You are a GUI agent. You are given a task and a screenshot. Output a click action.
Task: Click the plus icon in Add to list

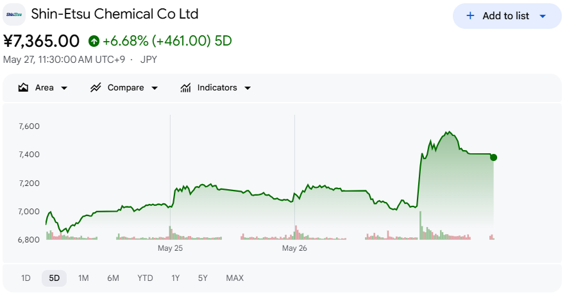pos(470,15)
